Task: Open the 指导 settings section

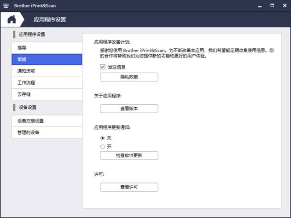Action: tap(47, 47)
